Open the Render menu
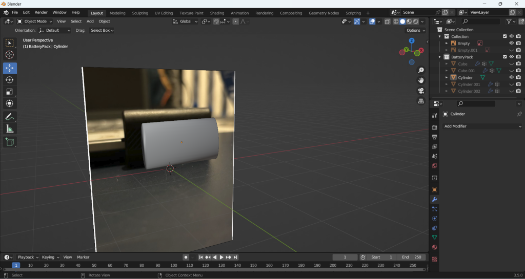 (41, 12)
